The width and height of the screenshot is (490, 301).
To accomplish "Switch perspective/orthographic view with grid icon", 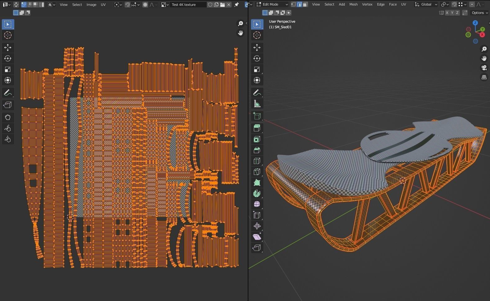I will tap(484, 77).
